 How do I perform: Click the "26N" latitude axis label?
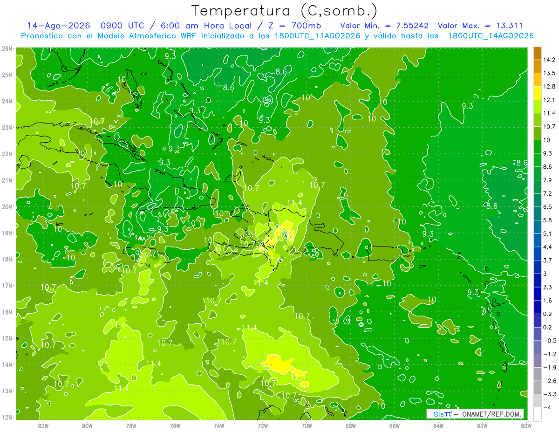pyautogui.click(x=7, y=48)
